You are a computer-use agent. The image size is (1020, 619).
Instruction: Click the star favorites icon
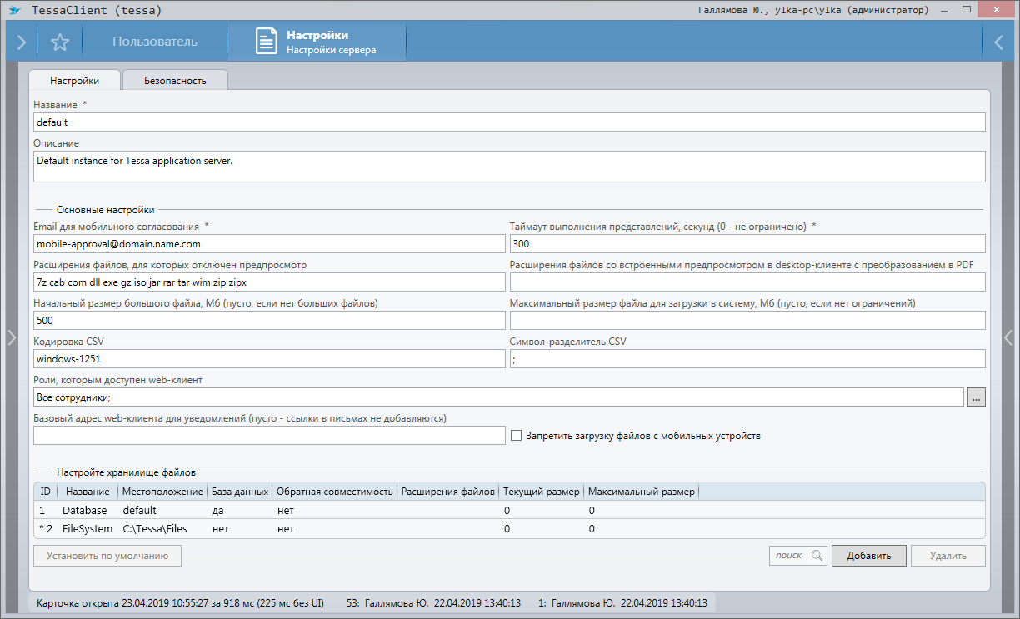point(60,42)
